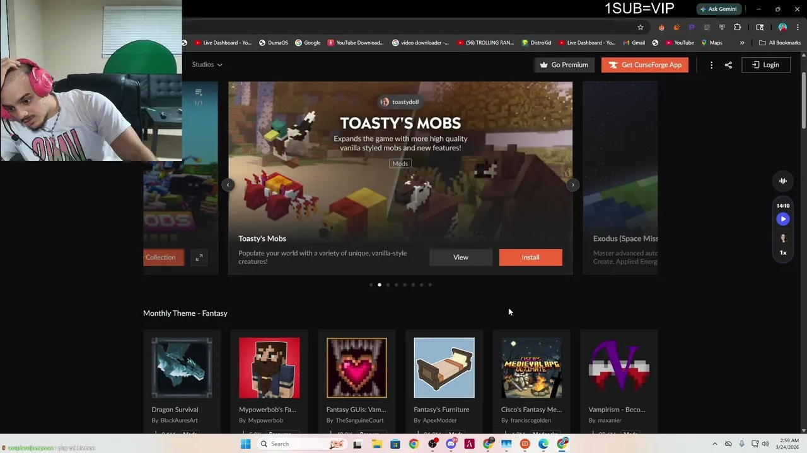Select the fourth carousel pagination dot
The width and height of the screenshot is (807, 453).
point(396,285)
